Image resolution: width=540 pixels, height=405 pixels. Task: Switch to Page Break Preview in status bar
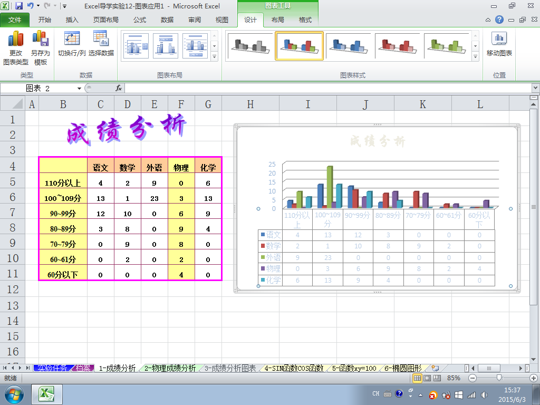click(x=437, y=378)
